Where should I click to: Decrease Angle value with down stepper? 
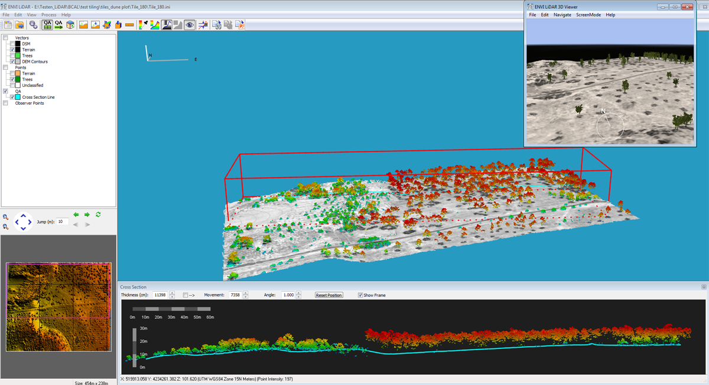click(x=300, y=297)
